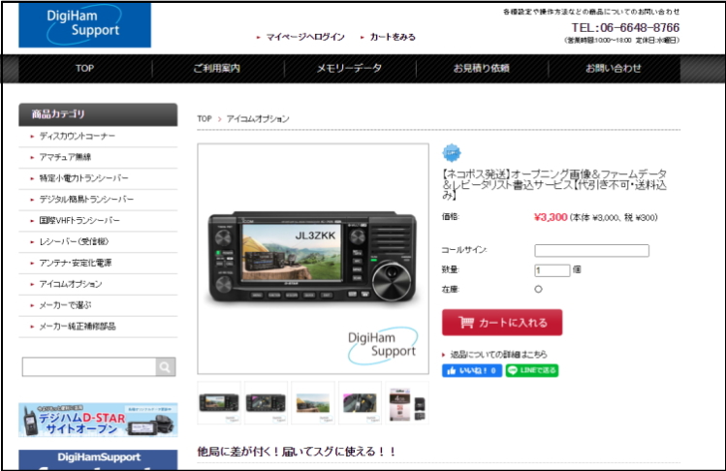
Task: Click the blue GP badge icon
Action: [452, 153]
